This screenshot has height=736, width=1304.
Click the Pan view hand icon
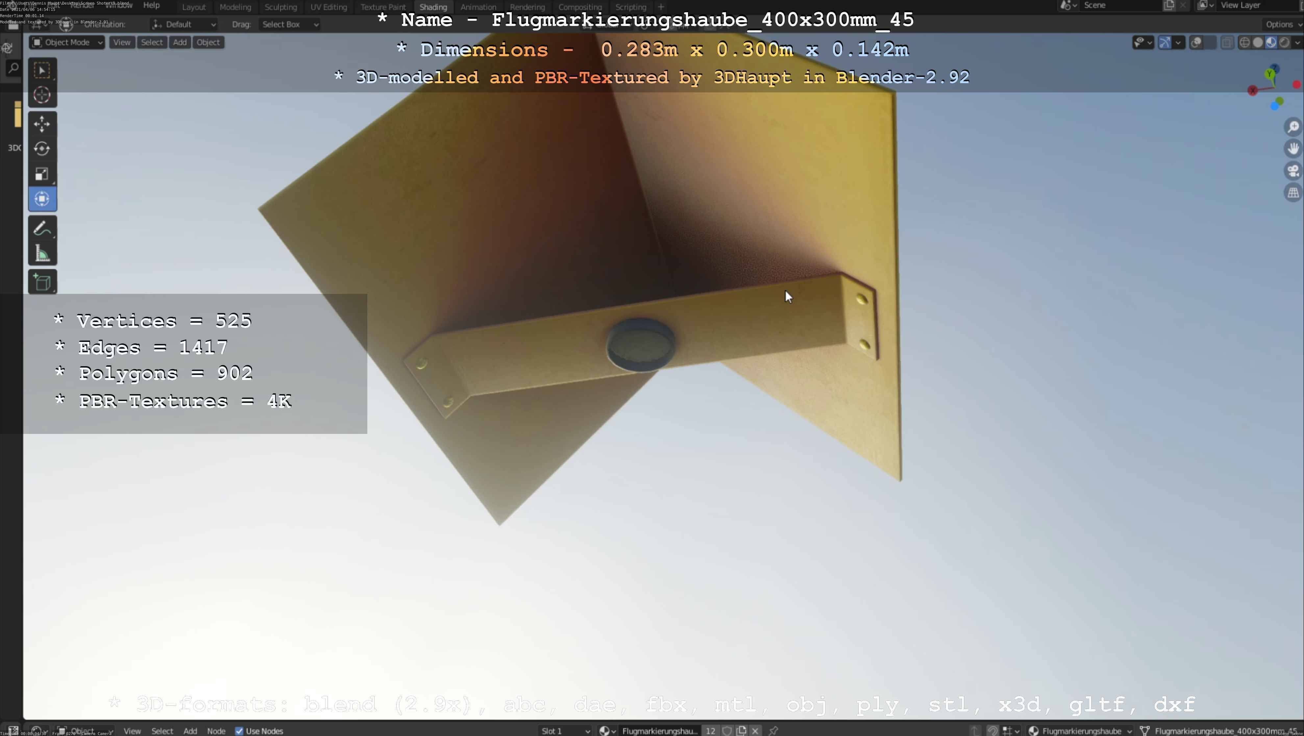[x=1293, y=149]
